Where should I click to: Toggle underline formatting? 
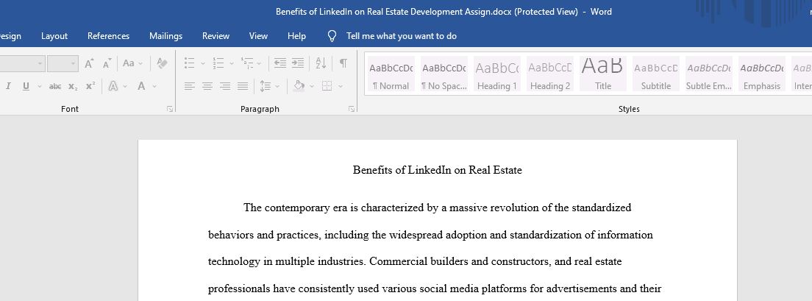point(26,86)
